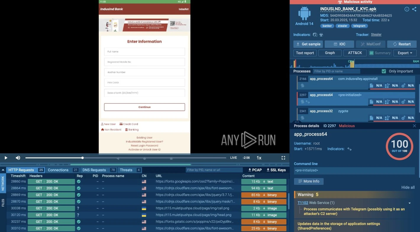Collapse the bottom network panel
This screenshot has width=420, height=232.
[3, 170]
